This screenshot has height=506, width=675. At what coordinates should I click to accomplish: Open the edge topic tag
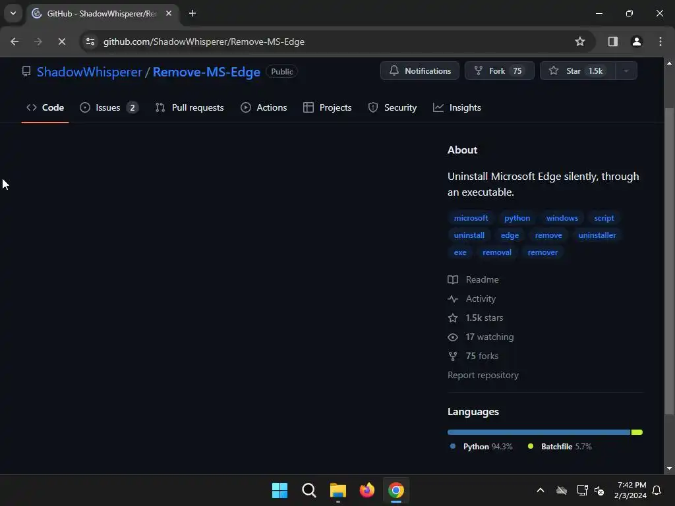point(510,235)
